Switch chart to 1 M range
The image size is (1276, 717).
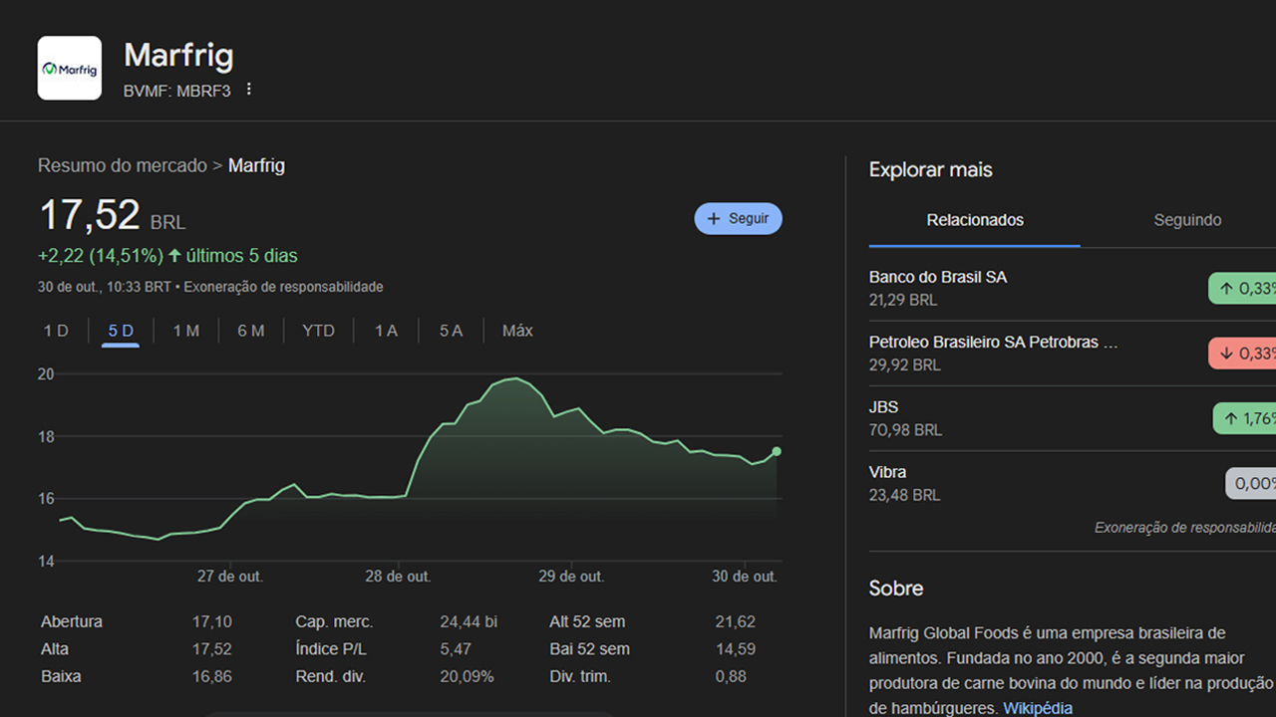tap(186, 331)
